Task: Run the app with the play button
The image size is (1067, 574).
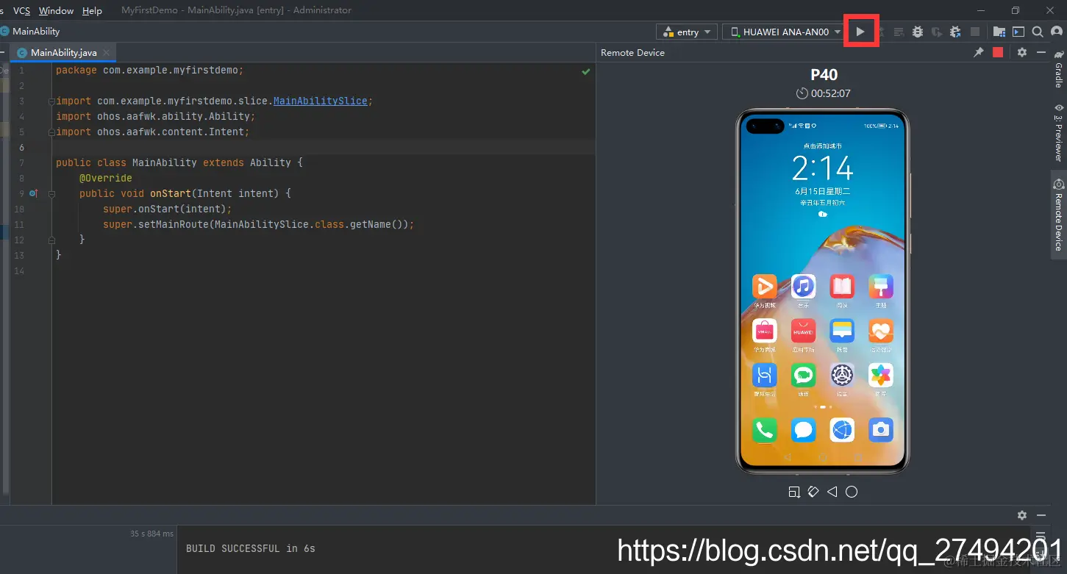Action: coord(860,32)
